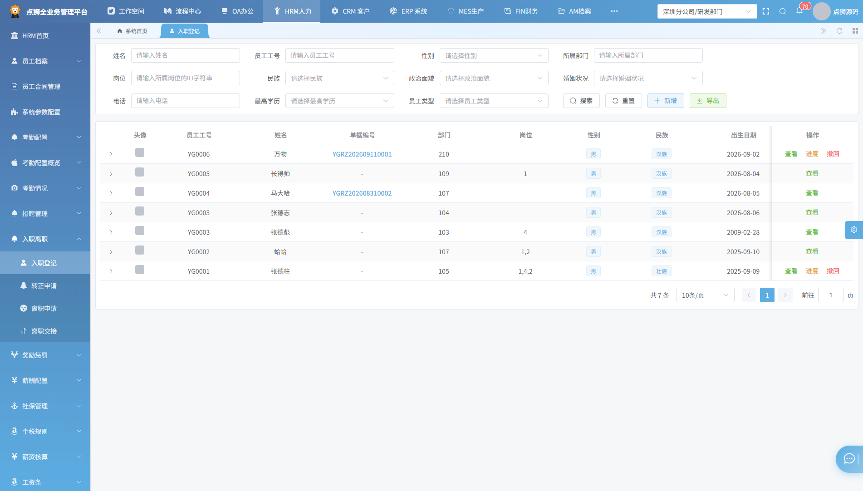The image size is (863, 491).
Task: Open 转正申请 sidebar item
Action: click(x=45, y=285)
